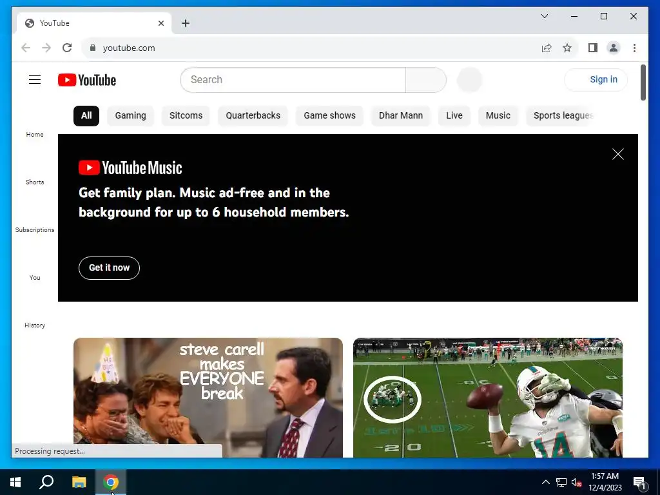Select the Music filter chip

click(x=498, y=116)
